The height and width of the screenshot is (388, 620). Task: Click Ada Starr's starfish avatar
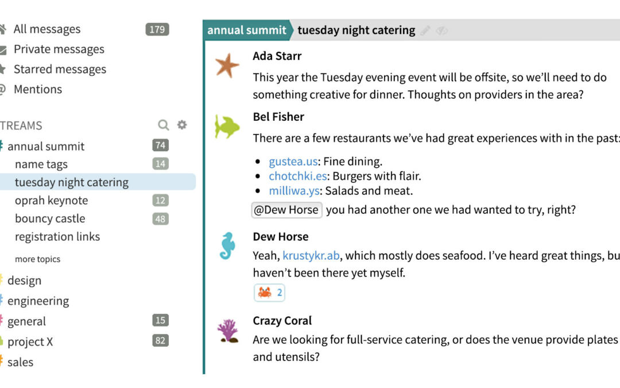pyautogui.click(x=227, y=66)
